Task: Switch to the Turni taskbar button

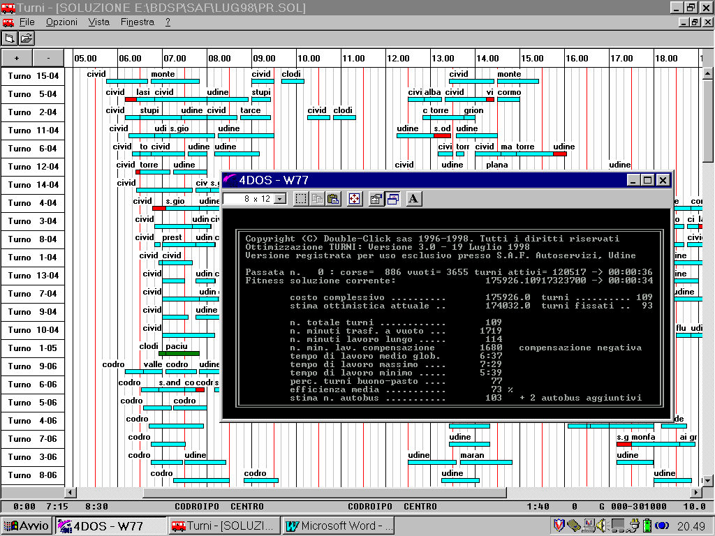Action: pyautogui.click(x=223, y=526)
